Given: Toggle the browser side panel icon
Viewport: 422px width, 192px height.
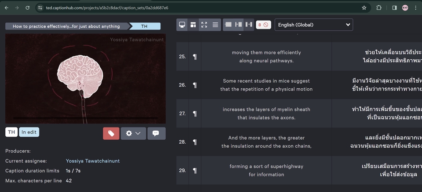Looking at the screenshot, I should click(395, 8).
